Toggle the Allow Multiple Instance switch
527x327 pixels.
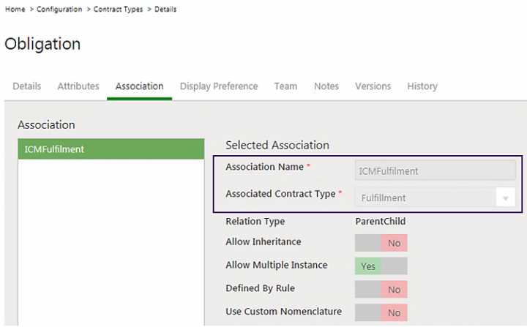tap(381, 266)
